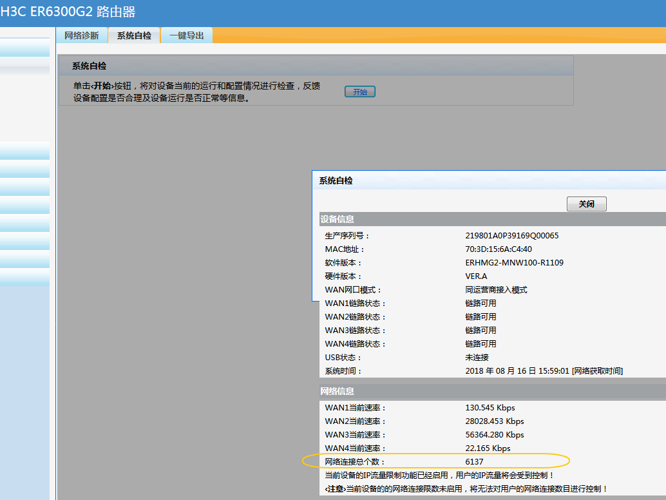Image resolution: width=666 pixels, height=500 pixels.
Task: Select serial number 219801A0P39169Q00065
Action: (x=512, y=236)
